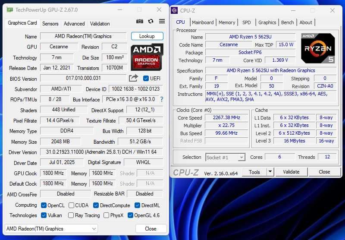Viewport: 345px width, 240px height.
Task: Click the Bandwidth value 51.2 GB/s
Action: click(x=140, y=142)
